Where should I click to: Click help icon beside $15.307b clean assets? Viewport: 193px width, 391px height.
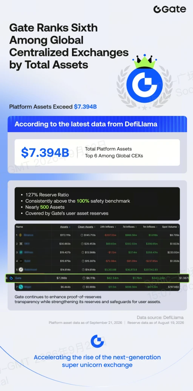pyautogui.click(x=83, y=261)
